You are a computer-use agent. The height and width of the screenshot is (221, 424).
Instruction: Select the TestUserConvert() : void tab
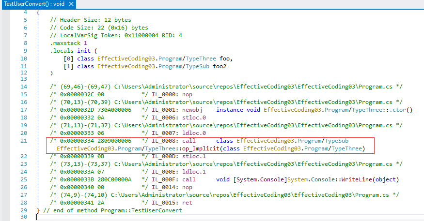pos(33,4)
